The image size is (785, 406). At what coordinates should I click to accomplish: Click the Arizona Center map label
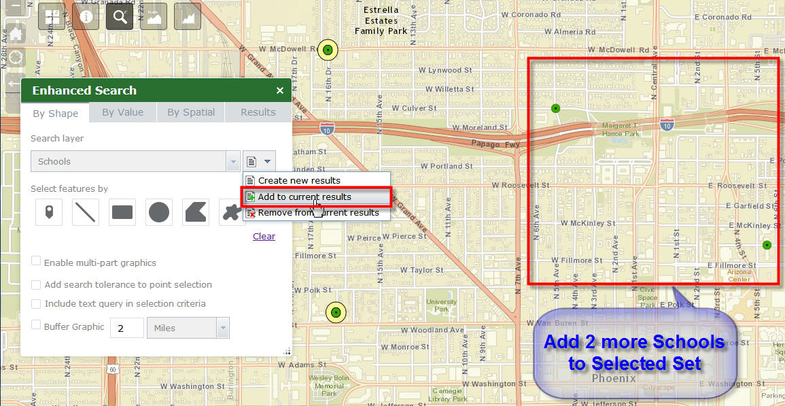tap(739, 275)
